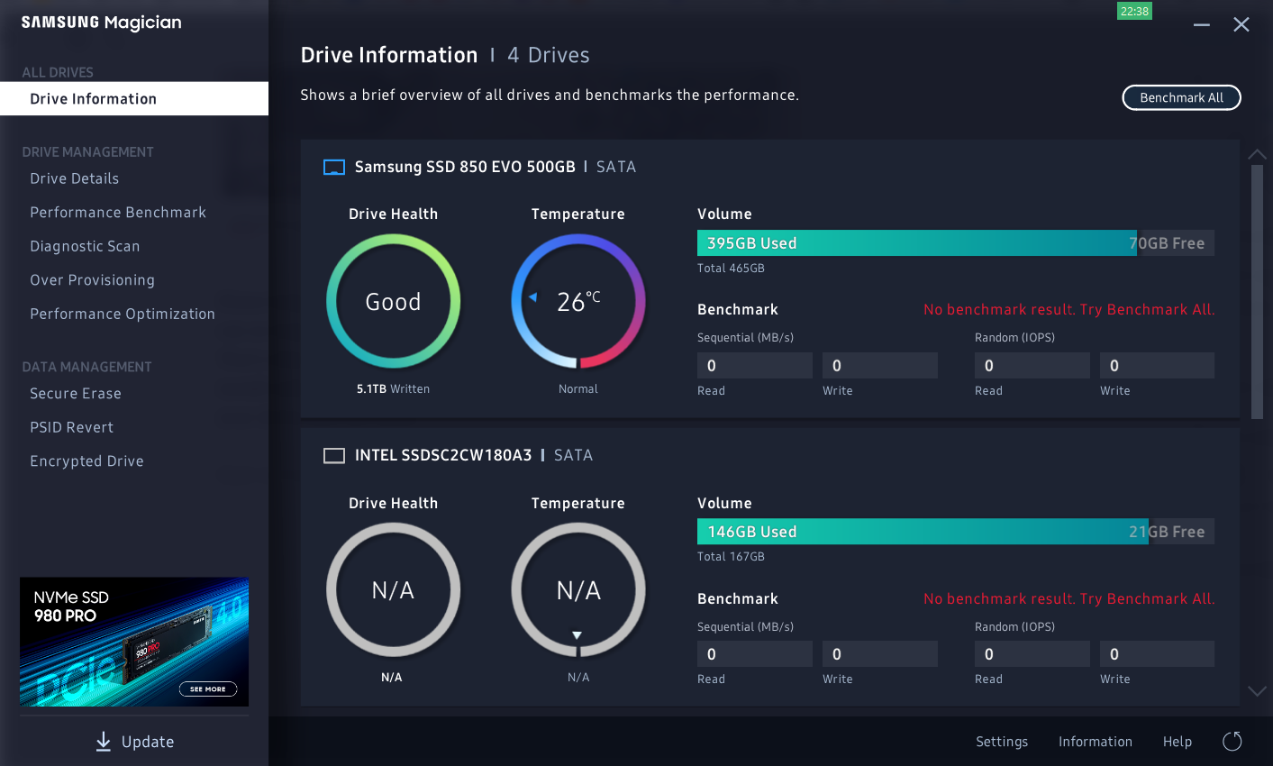The image size is (1273, 766).
Task: Click the Samsung 395GB Used volume bar
Action: click(x=916, y=243)
